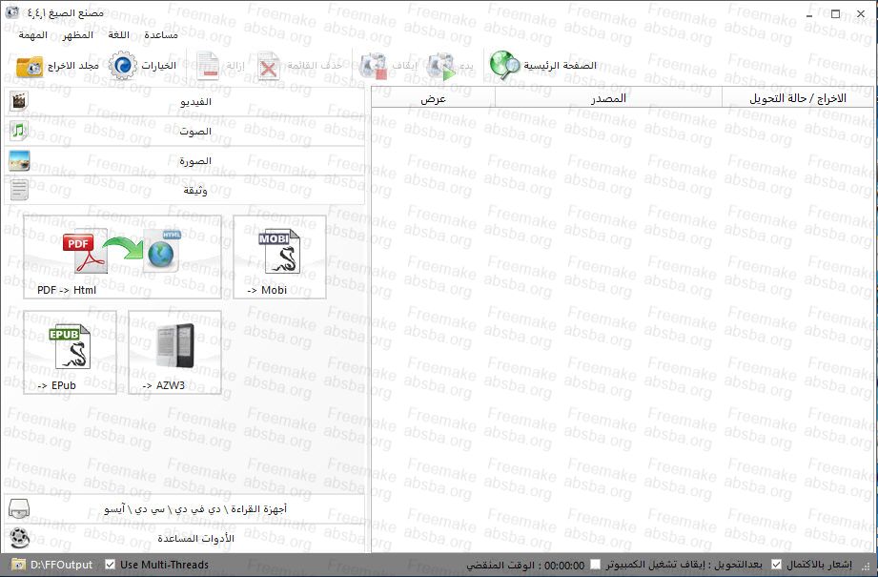878x577 pixels.
Task: Click the start (بدء) toolbar icon
Action: (441, 66)
